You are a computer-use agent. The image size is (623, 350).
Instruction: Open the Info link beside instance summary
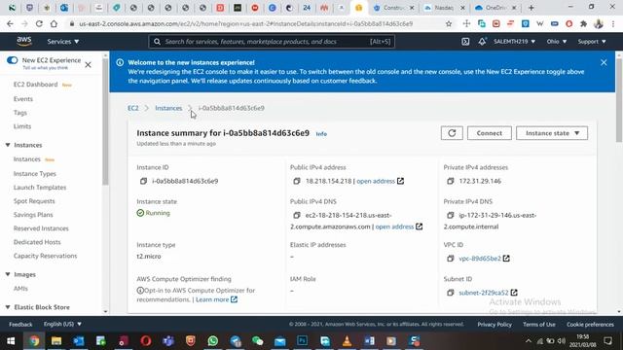click(321, 134)
